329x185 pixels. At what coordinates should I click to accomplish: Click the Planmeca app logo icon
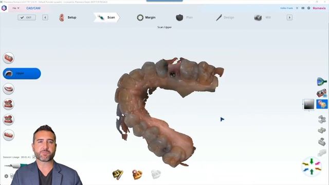[x=4, y=8]
